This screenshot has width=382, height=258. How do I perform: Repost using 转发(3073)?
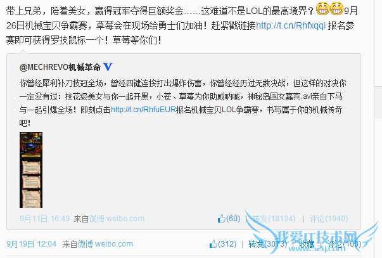pyautogui.click(x=268, y=244)
